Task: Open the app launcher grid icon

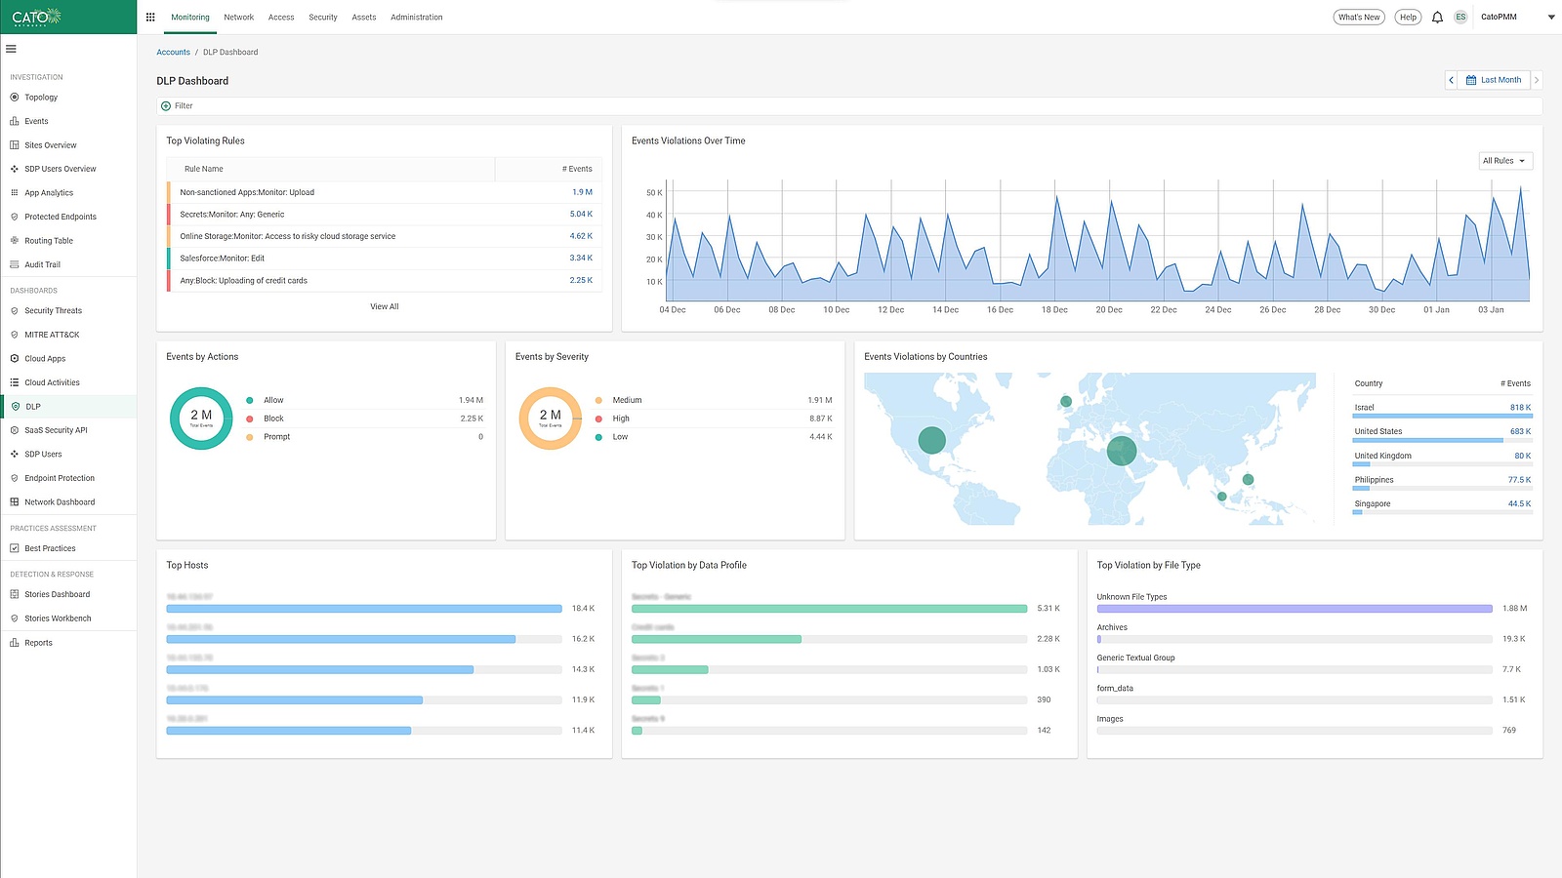Action: click(x=149, y=17)
